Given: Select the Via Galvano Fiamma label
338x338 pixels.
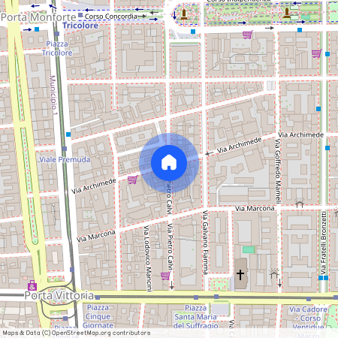Looking at the screenshot, I should 205,243.
